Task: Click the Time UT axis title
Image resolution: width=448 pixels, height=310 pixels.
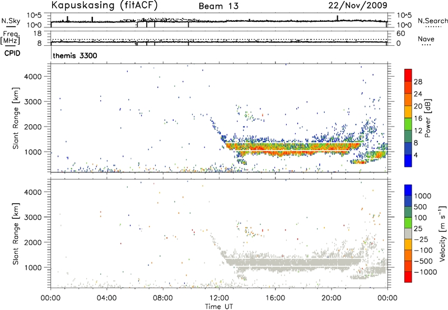Action: tap(219, 307)
